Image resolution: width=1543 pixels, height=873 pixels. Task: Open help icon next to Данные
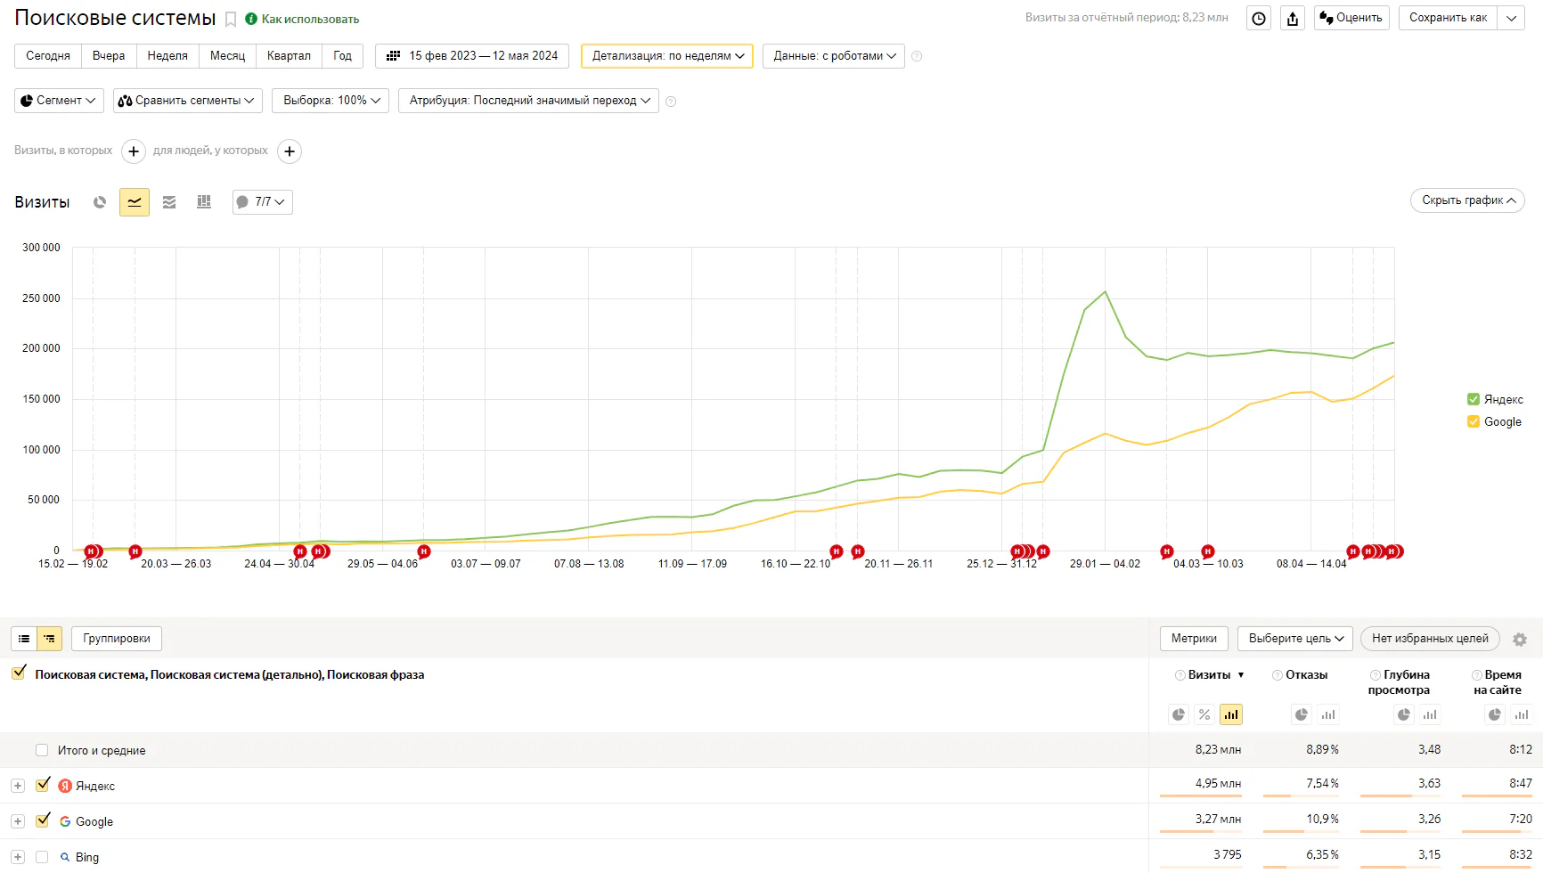point(917,56)
